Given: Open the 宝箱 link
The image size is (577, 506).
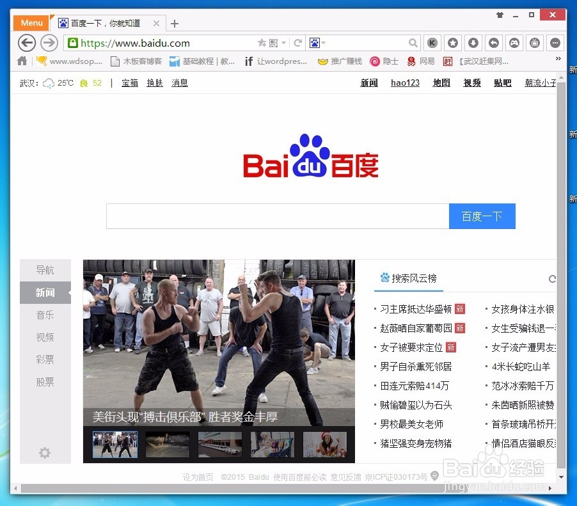Looking at the screenshot, I should tap(129, 83).
